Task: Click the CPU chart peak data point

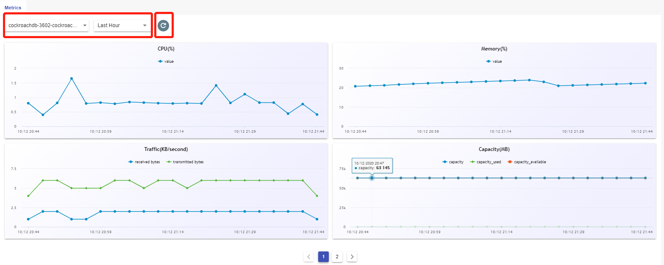Action: point(71,78)
